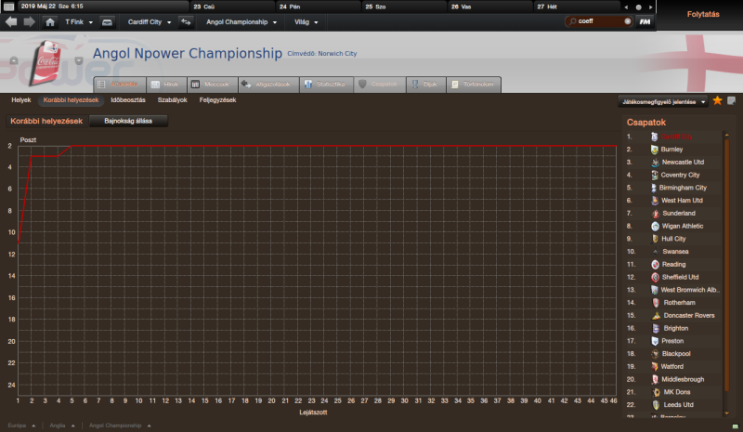The height and width of the screenshot is (432, 743).
Task: Click the squad icon beside T Fink
Action: [108, 20]
